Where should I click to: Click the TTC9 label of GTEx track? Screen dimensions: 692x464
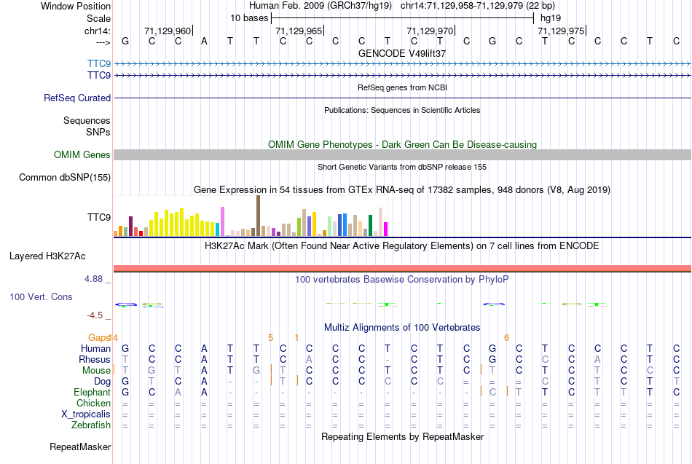(x=99, y=217)
